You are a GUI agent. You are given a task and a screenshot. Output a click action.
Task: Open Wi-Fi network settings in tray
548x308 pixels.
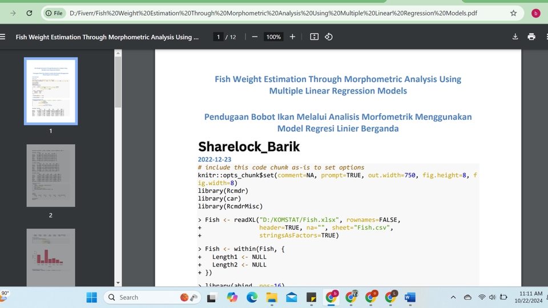[482, 298]
